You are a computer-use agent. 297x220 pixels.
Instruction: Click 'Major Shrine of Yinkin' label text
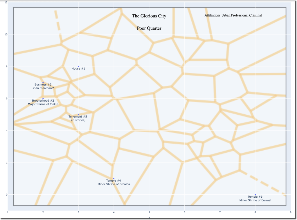pyautogui.click(x=43, y=104)
